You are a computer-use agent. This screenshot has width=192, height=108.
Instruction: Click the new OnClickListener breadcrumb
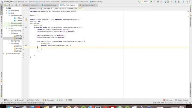[x=64, y=9]
